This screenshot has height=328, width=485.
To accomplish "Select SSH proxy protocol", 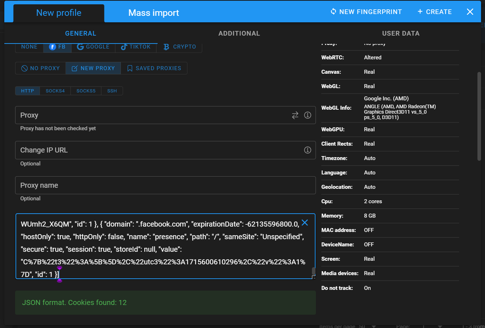I will click(x=112, y=91).
